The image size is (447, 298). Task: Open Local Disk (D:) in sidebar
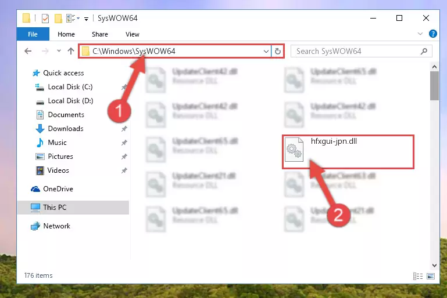[x=70, y=101]
